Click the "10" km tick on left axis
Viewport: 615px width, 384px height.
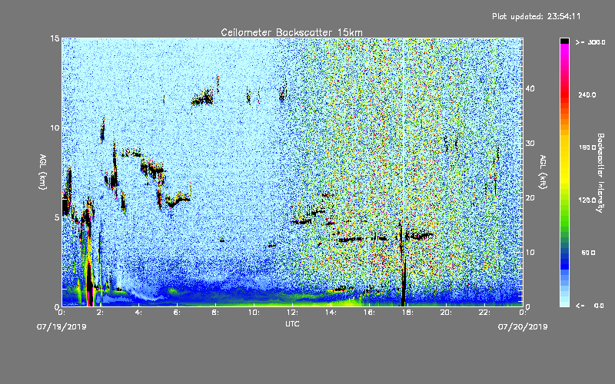(x=55, y=127)
